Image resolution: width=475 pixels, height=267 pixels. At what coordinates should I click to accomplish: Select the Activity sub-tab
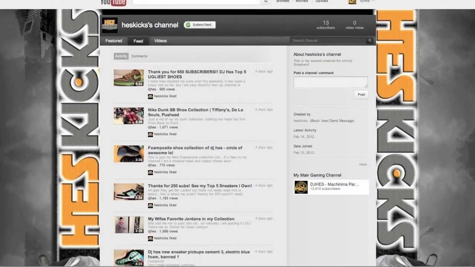[x=121, y=56]
